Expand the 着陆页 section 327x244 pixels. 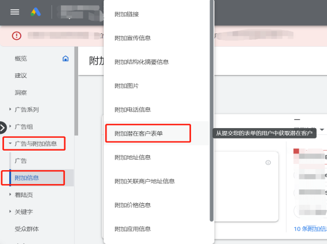click(10, 194)
